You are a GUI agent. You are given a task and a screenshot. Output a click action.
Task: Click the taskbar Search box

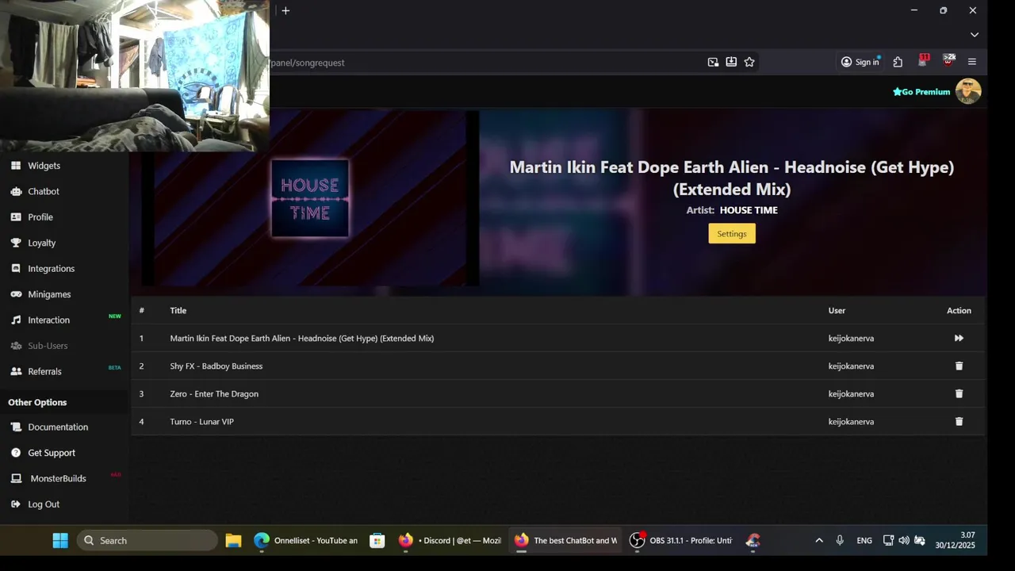tap(147, 541)
